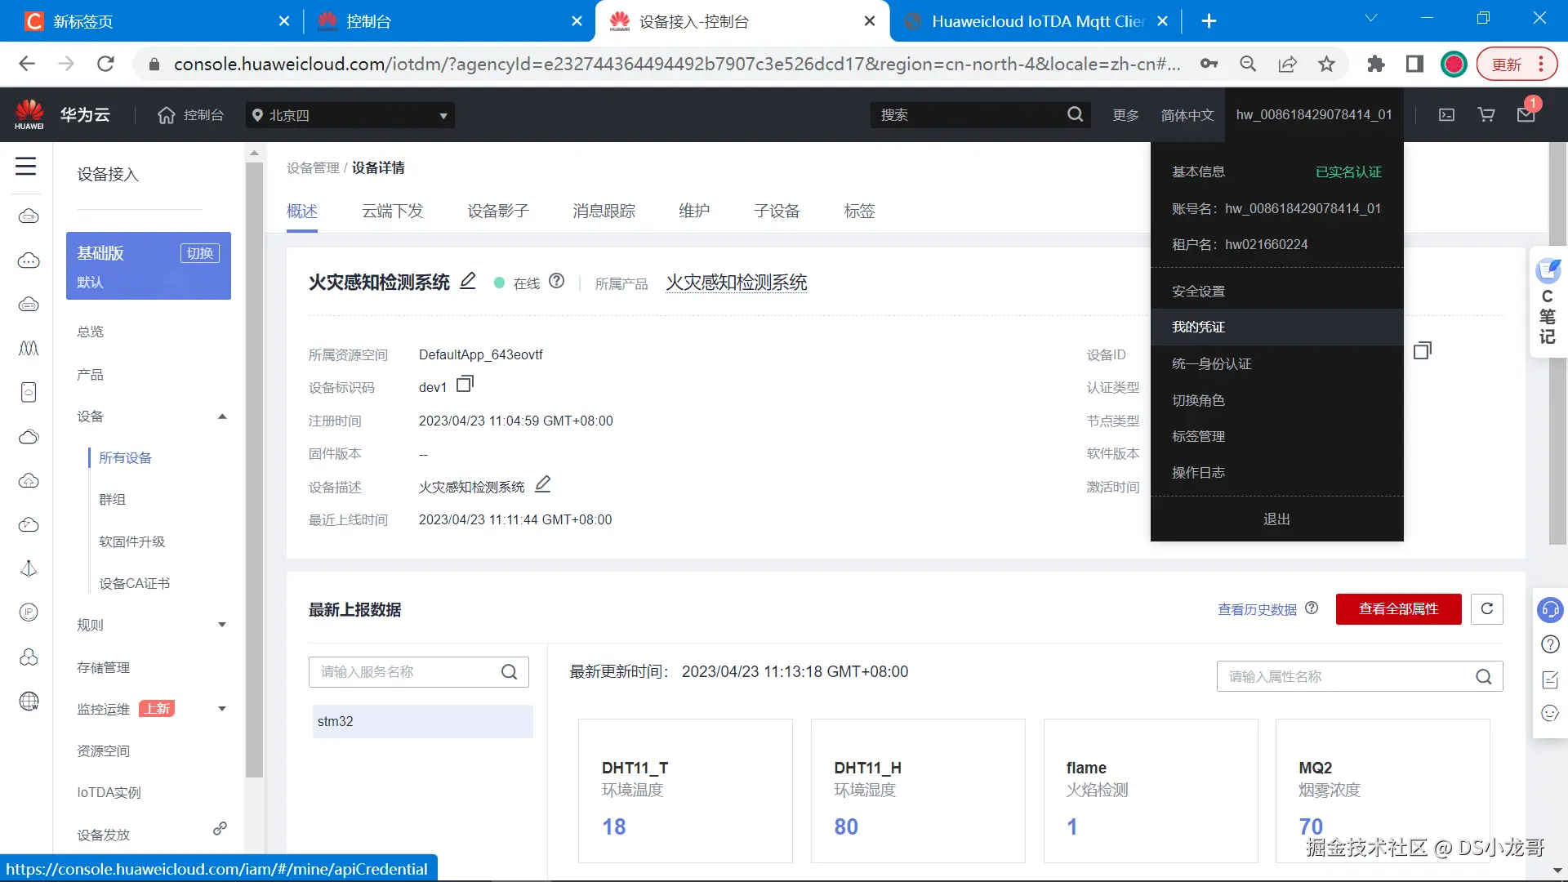Open the cloud shell terminal icon
The width and height of the screenshot is (1568, 882).
pos(1446,115)
